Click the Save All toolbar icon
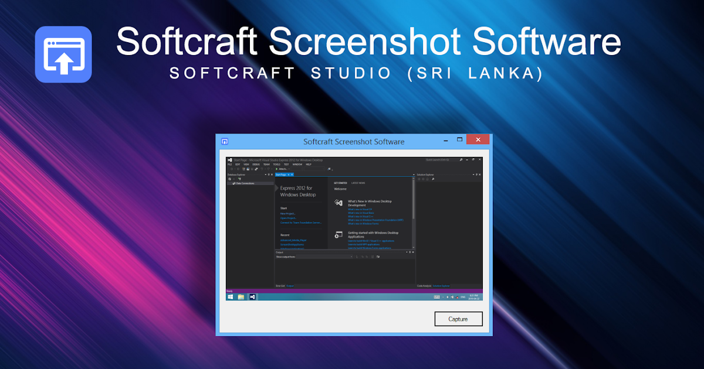This screenshot has width=704, height=369. [256, 169]
